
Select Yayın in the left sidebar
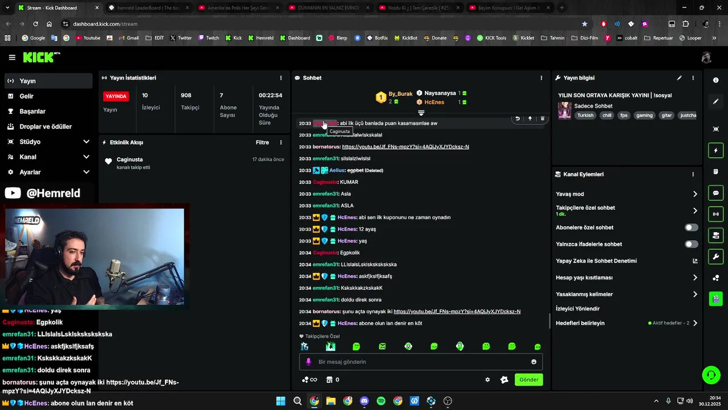48,81
